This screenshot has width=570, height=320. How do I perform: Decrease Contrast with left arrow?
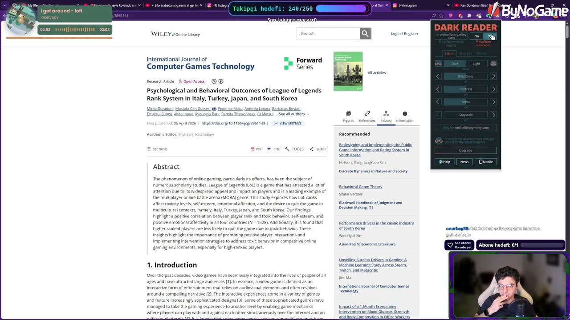click(x=438, y=89)
